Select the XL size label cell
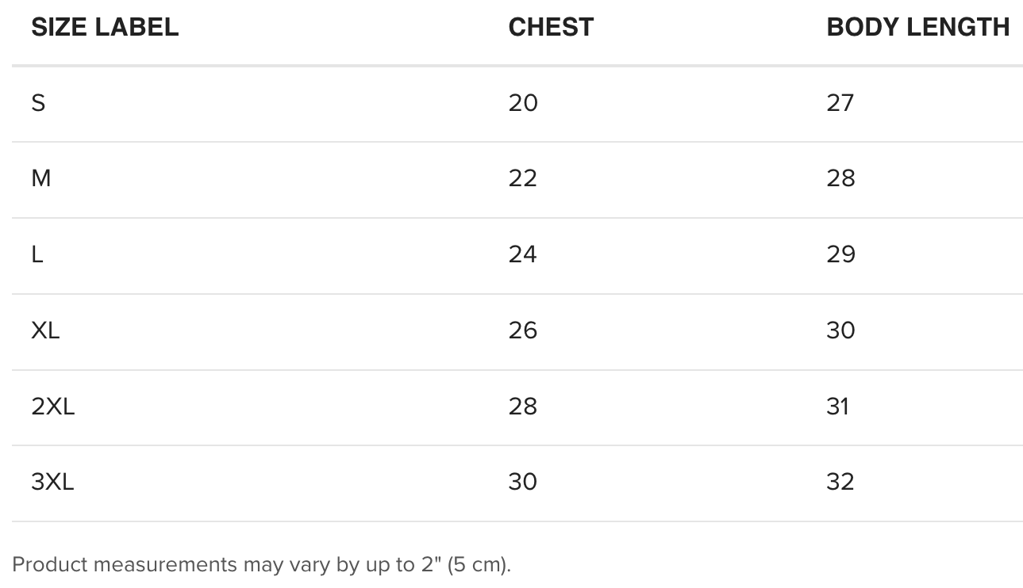This screenshot has height=588, width=1023. tap(45, 330)
